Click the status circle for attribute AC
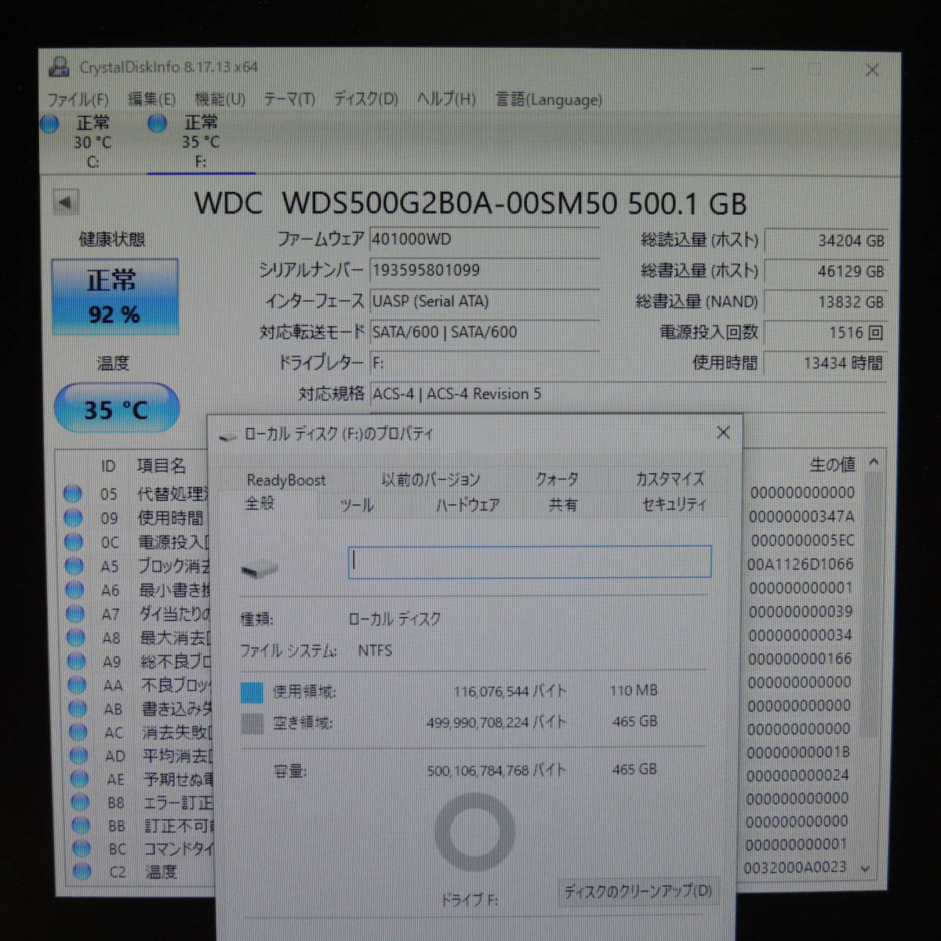 pyautogui.click(x=78, y=732)
